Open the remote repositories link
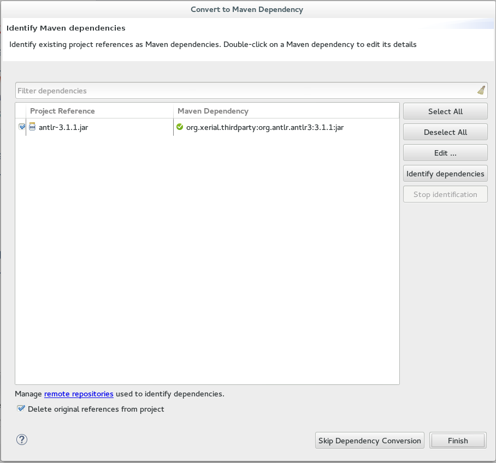 coord(79,394)
